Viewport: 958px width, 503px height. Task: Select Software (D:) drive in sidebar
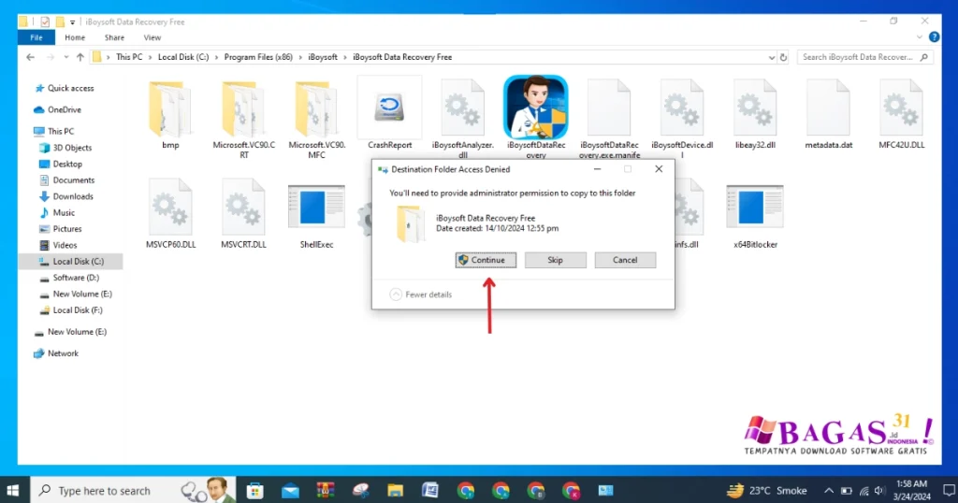pos(69,277)
